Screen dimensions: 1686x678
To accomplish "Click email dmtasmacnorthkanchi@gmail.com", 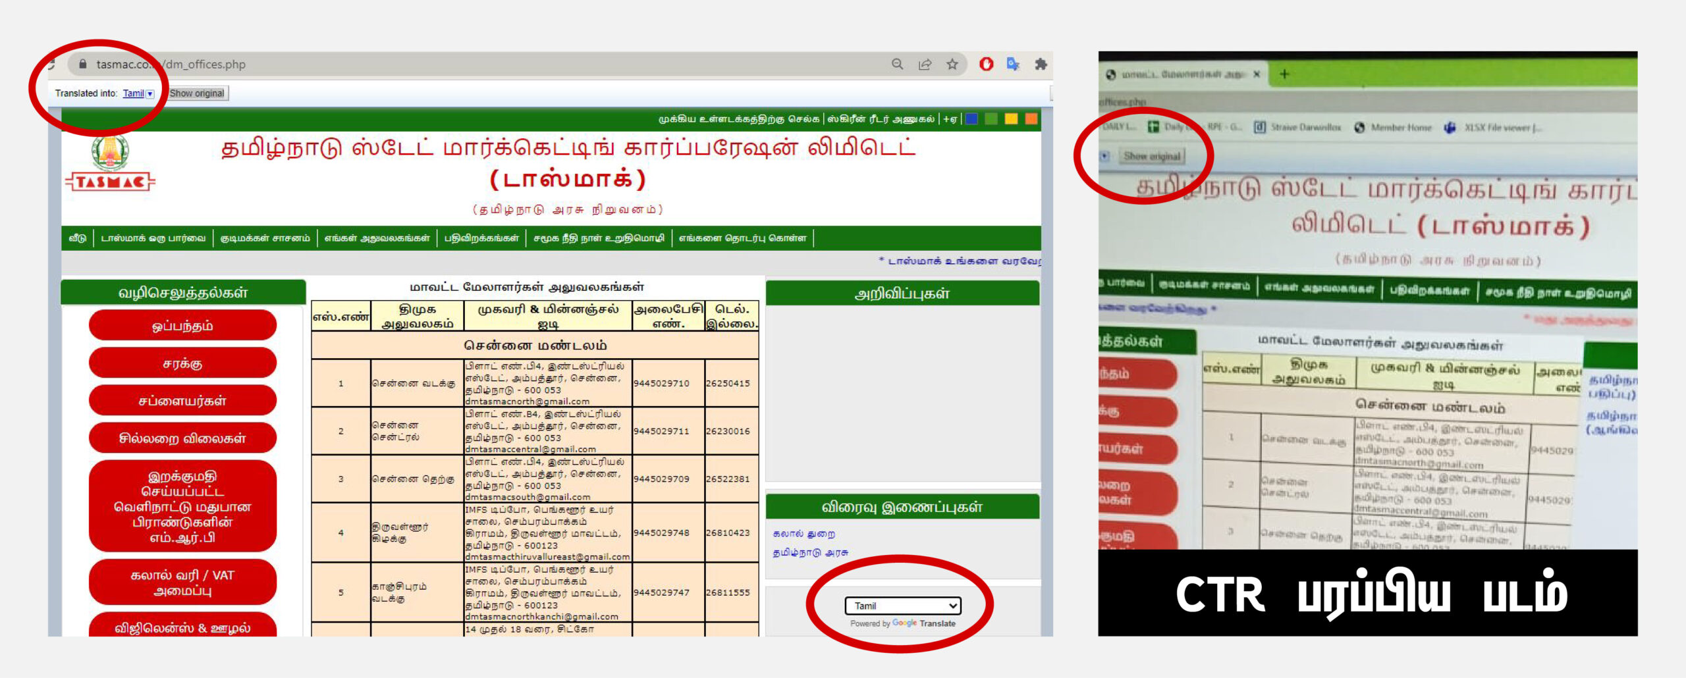I will coord(542,617).
